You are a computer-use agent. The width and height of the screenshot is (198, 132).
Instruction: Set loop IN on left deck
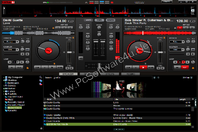click(12, 67)
